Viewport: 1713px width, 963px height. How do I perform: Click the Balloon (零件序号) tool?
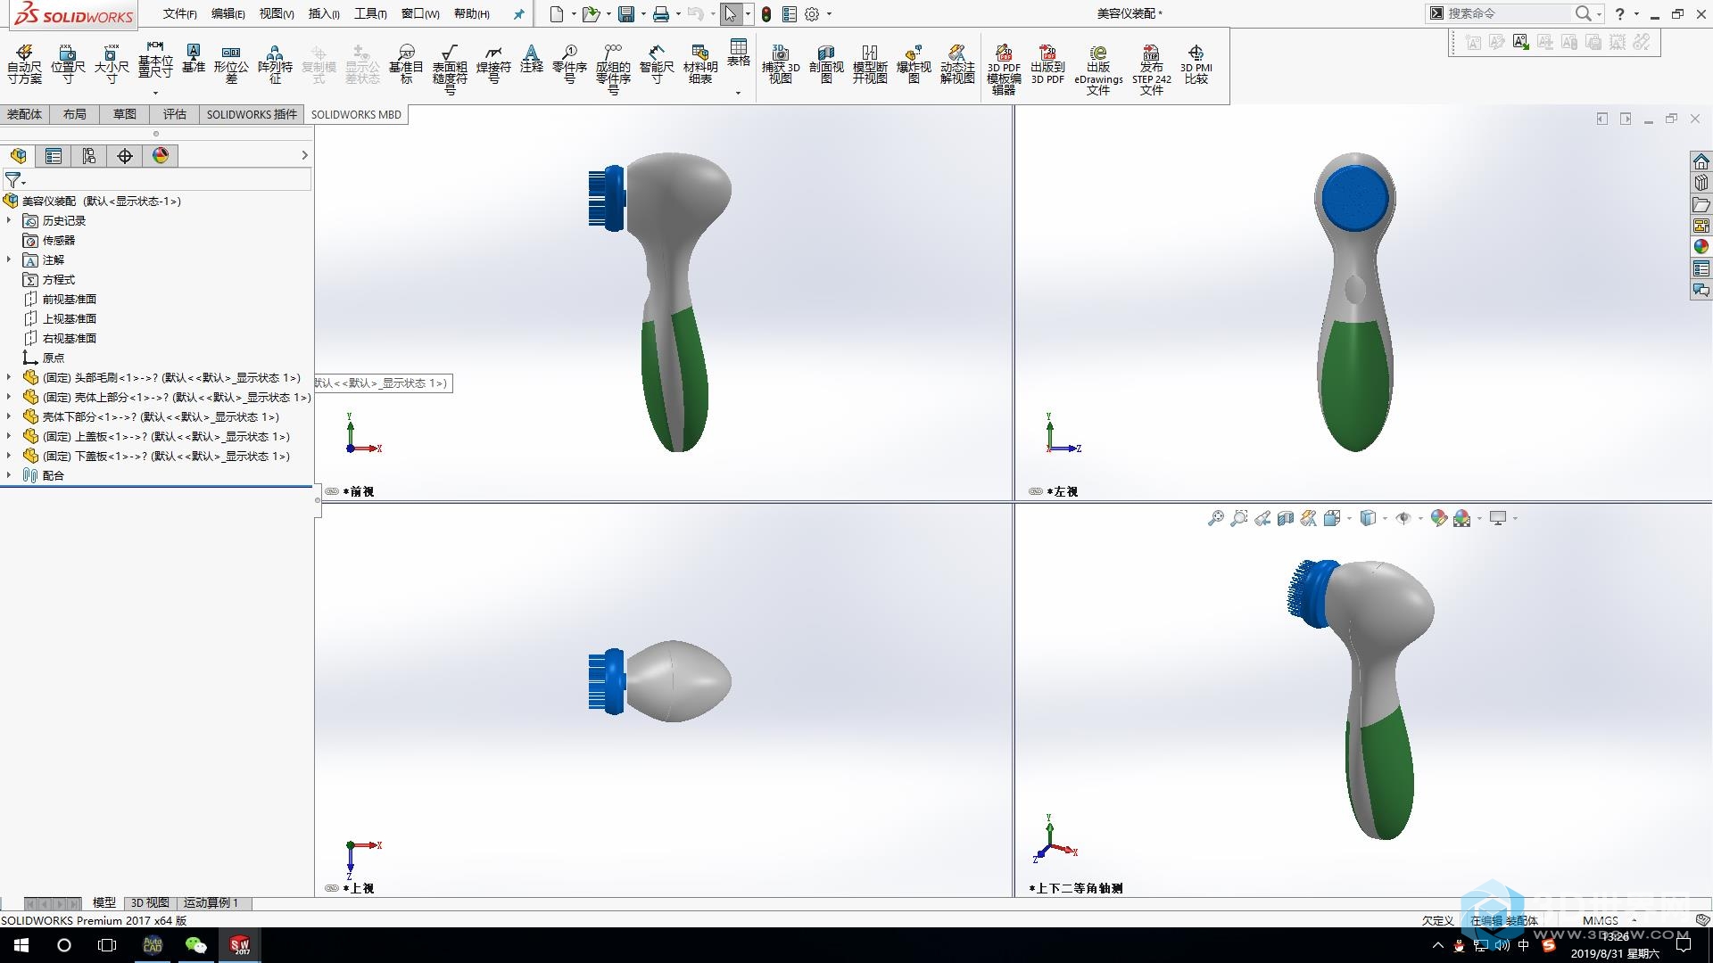click(569, 65)
